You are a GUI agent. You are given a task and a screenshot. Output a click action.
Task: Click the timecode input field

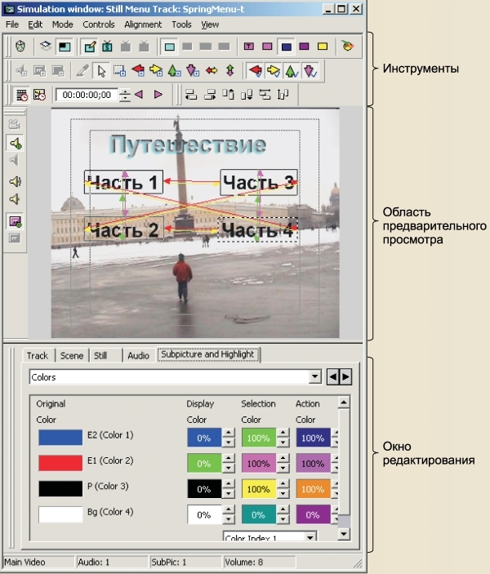[x=87, y=95]
